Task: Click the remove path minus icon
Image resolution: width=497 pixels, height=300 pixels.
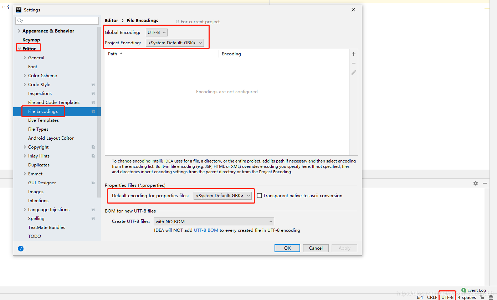Action: pos(354,63)
